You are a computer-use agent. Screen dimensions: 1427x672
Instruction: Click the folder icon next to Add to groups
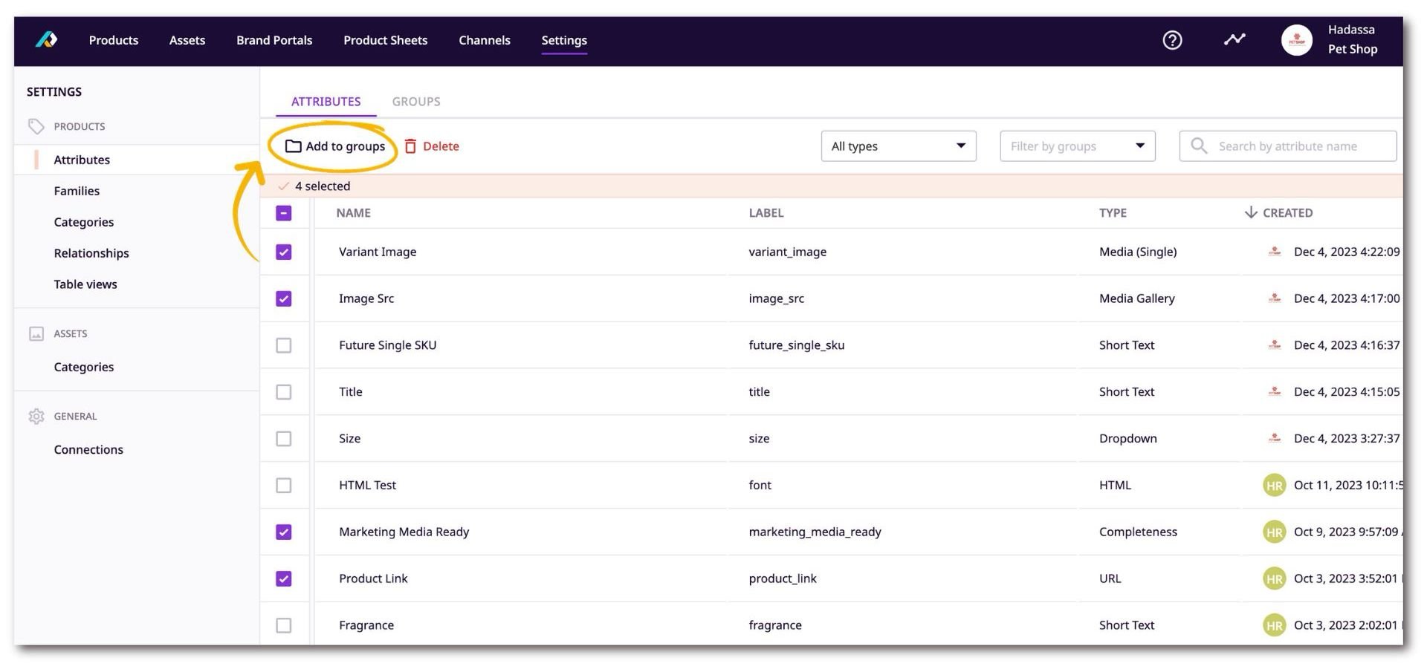tap(291, 146)
